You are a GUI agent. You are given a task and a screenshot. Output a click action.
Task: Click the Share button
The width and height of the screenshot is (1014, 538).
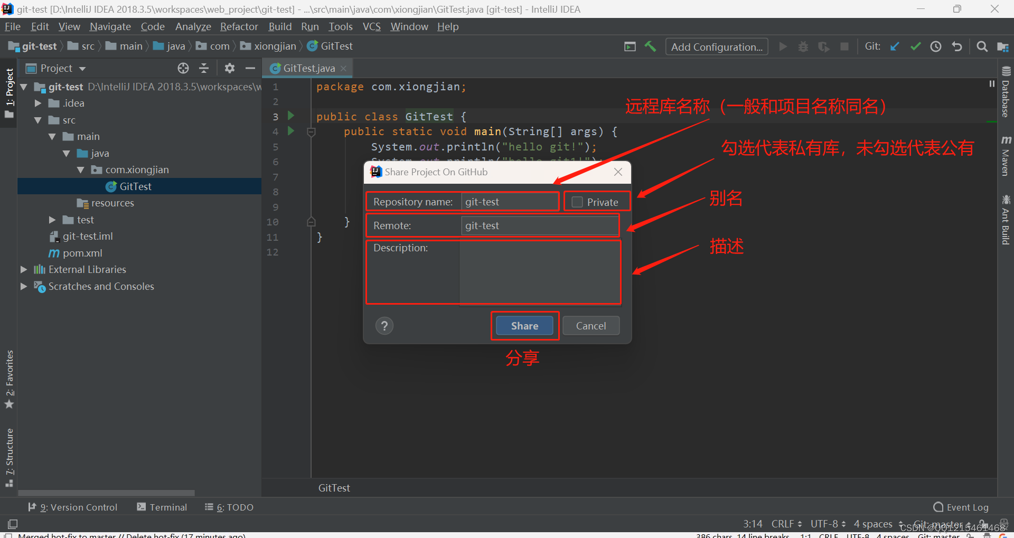524,326
